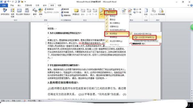193x108 pixels.
Task: Click the deleted content revision balloon (删除的内容)
Action: coord(146,44)
